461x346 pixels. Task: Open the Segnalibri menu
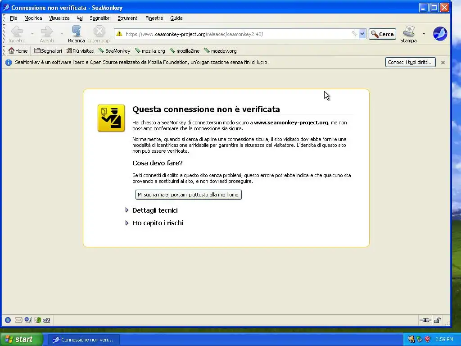[x=100, y=18]
